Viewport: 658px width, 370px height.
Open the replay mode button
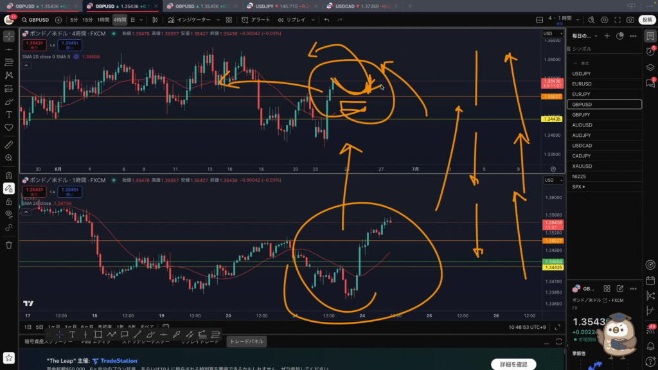291,20
